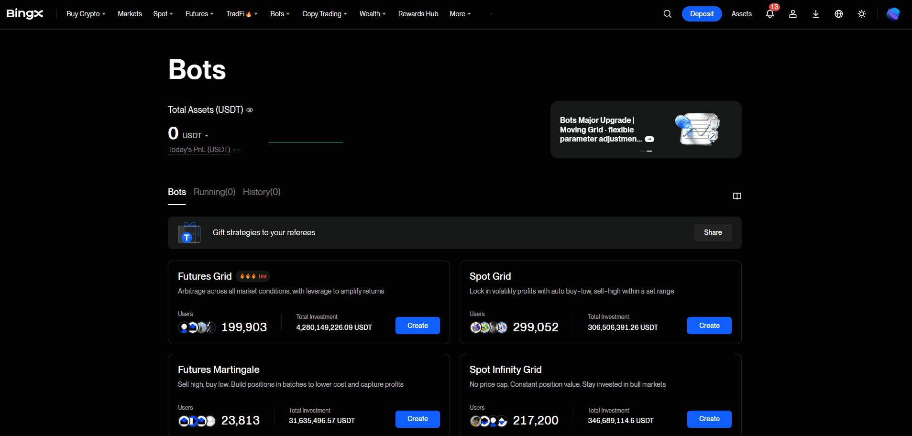The height and width of the screenshot is (436, 912).
Task: Click the banner arrow icon
Action: tap(649, 139)
